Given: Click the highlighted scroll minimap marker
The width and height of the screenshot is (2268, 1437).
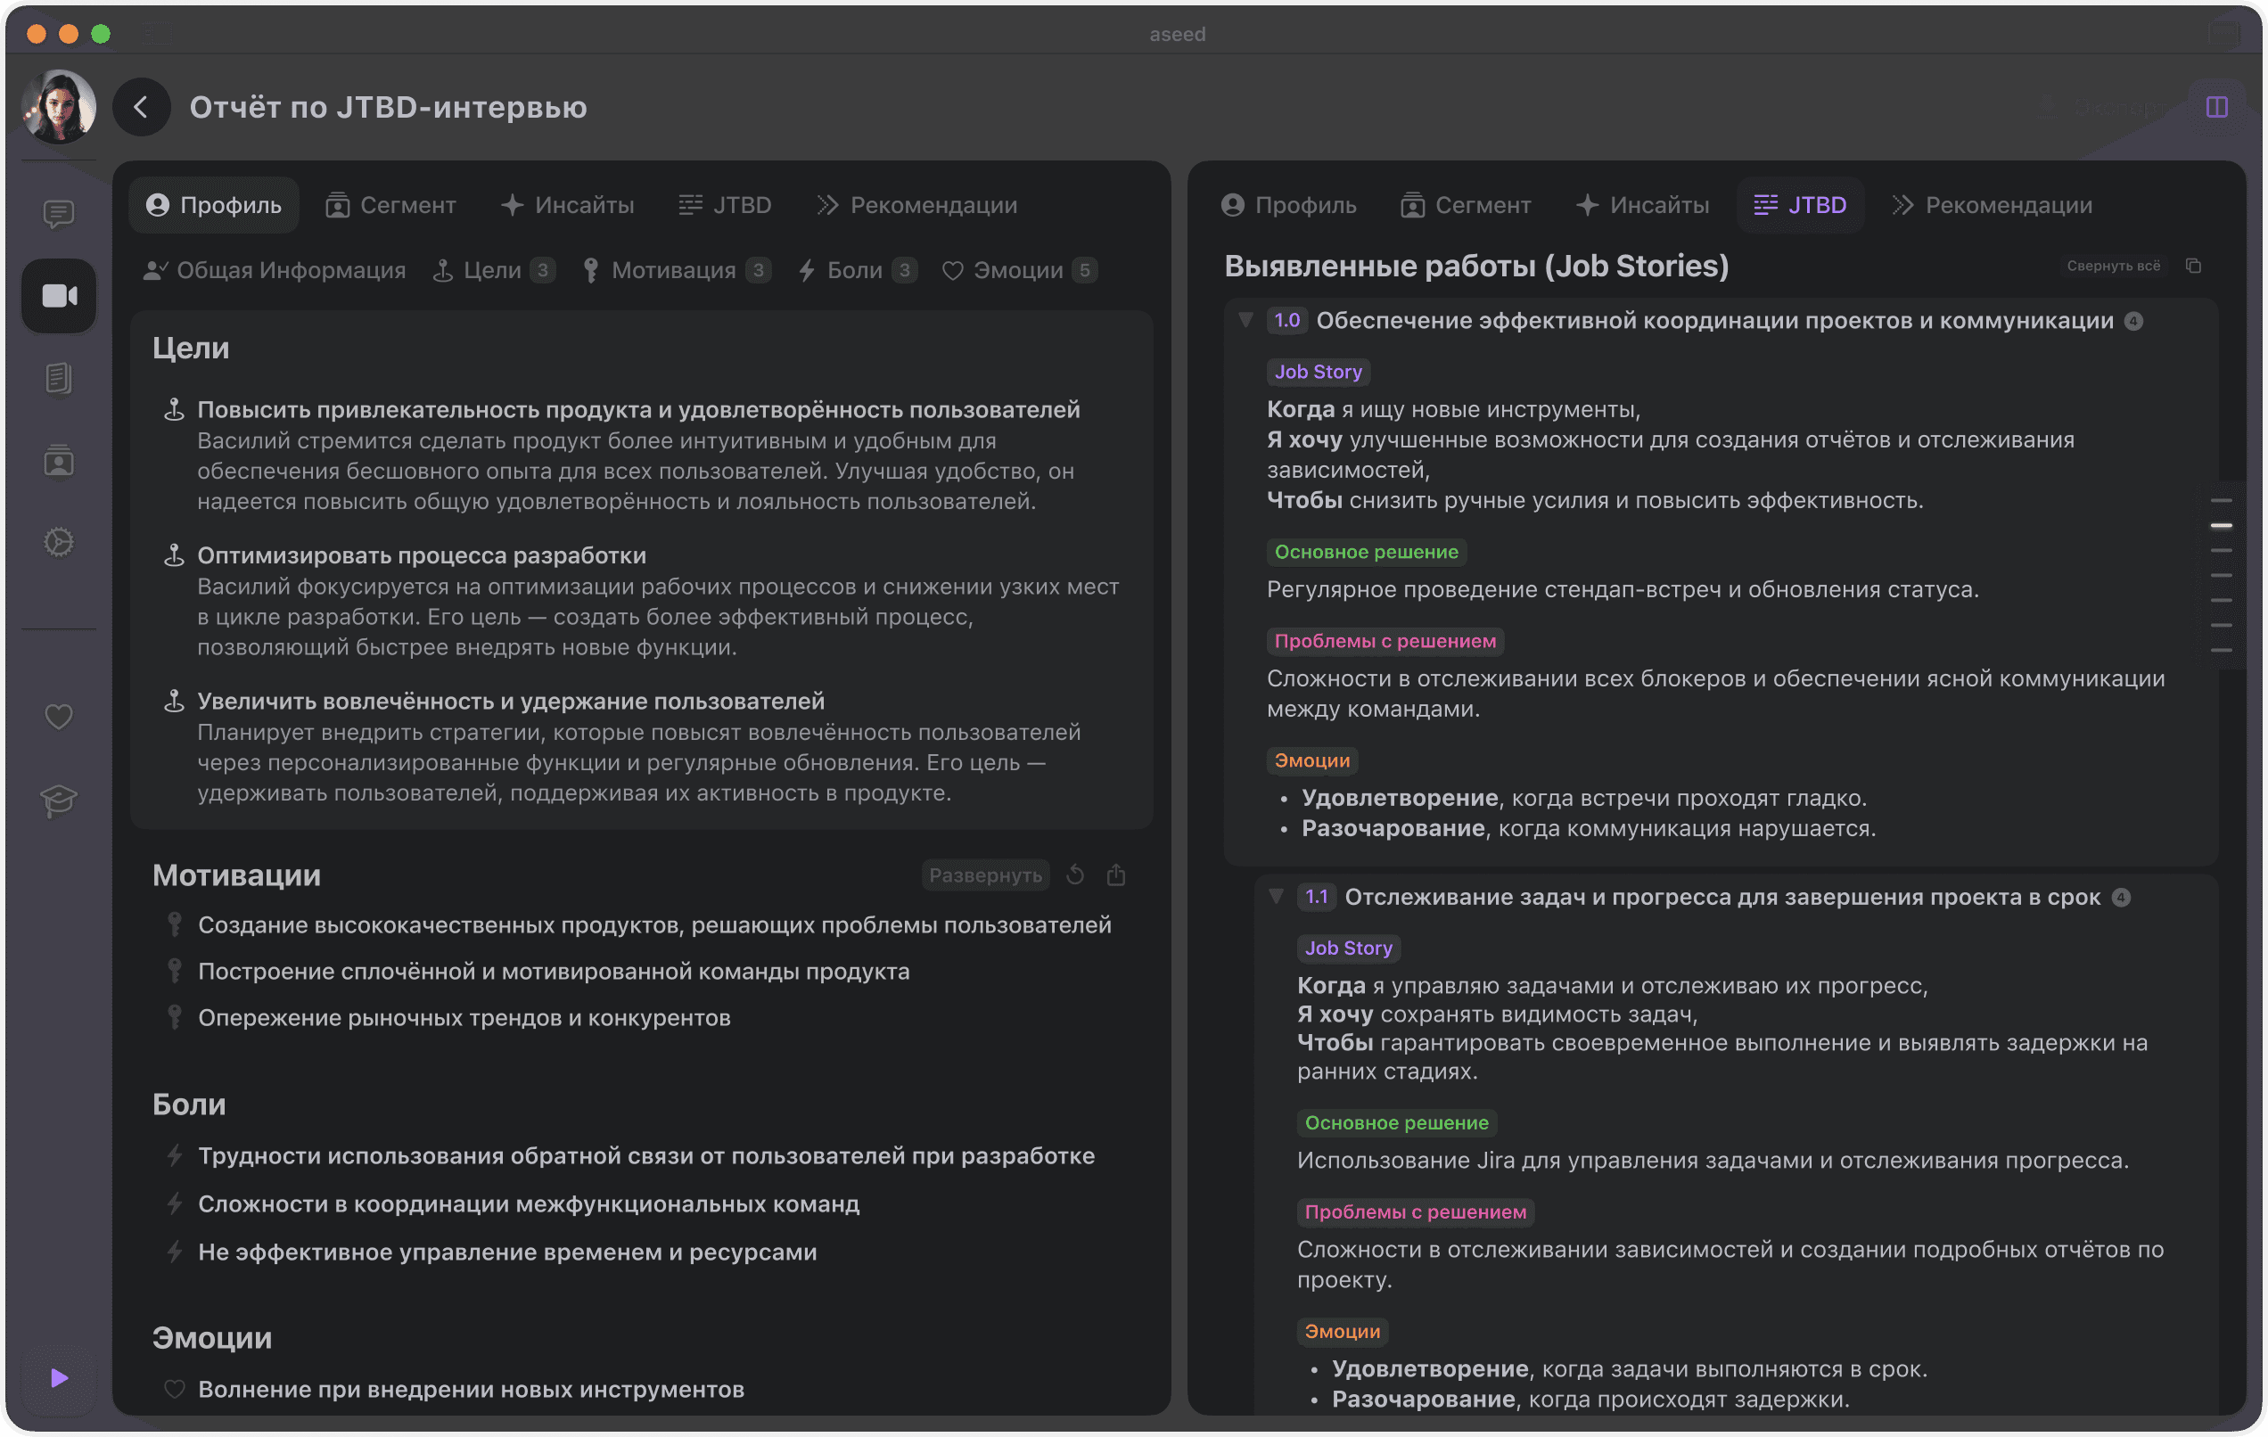Looking at the screenshot, I should (x=2221, y=525).
